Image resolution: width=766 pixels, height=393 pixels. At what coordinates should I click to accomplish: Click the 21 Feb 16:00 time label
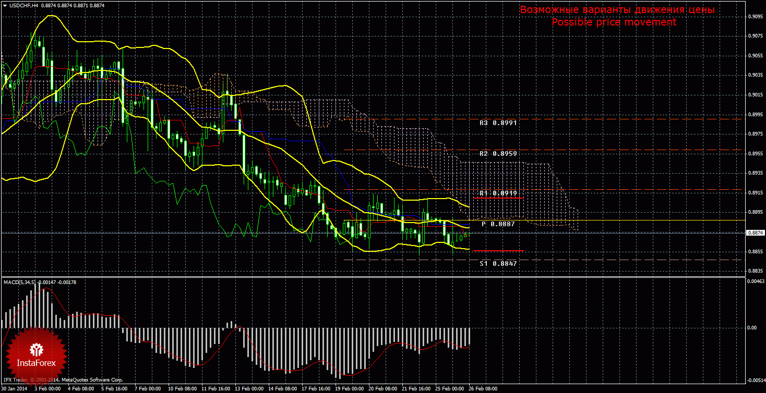coord(416,389)
